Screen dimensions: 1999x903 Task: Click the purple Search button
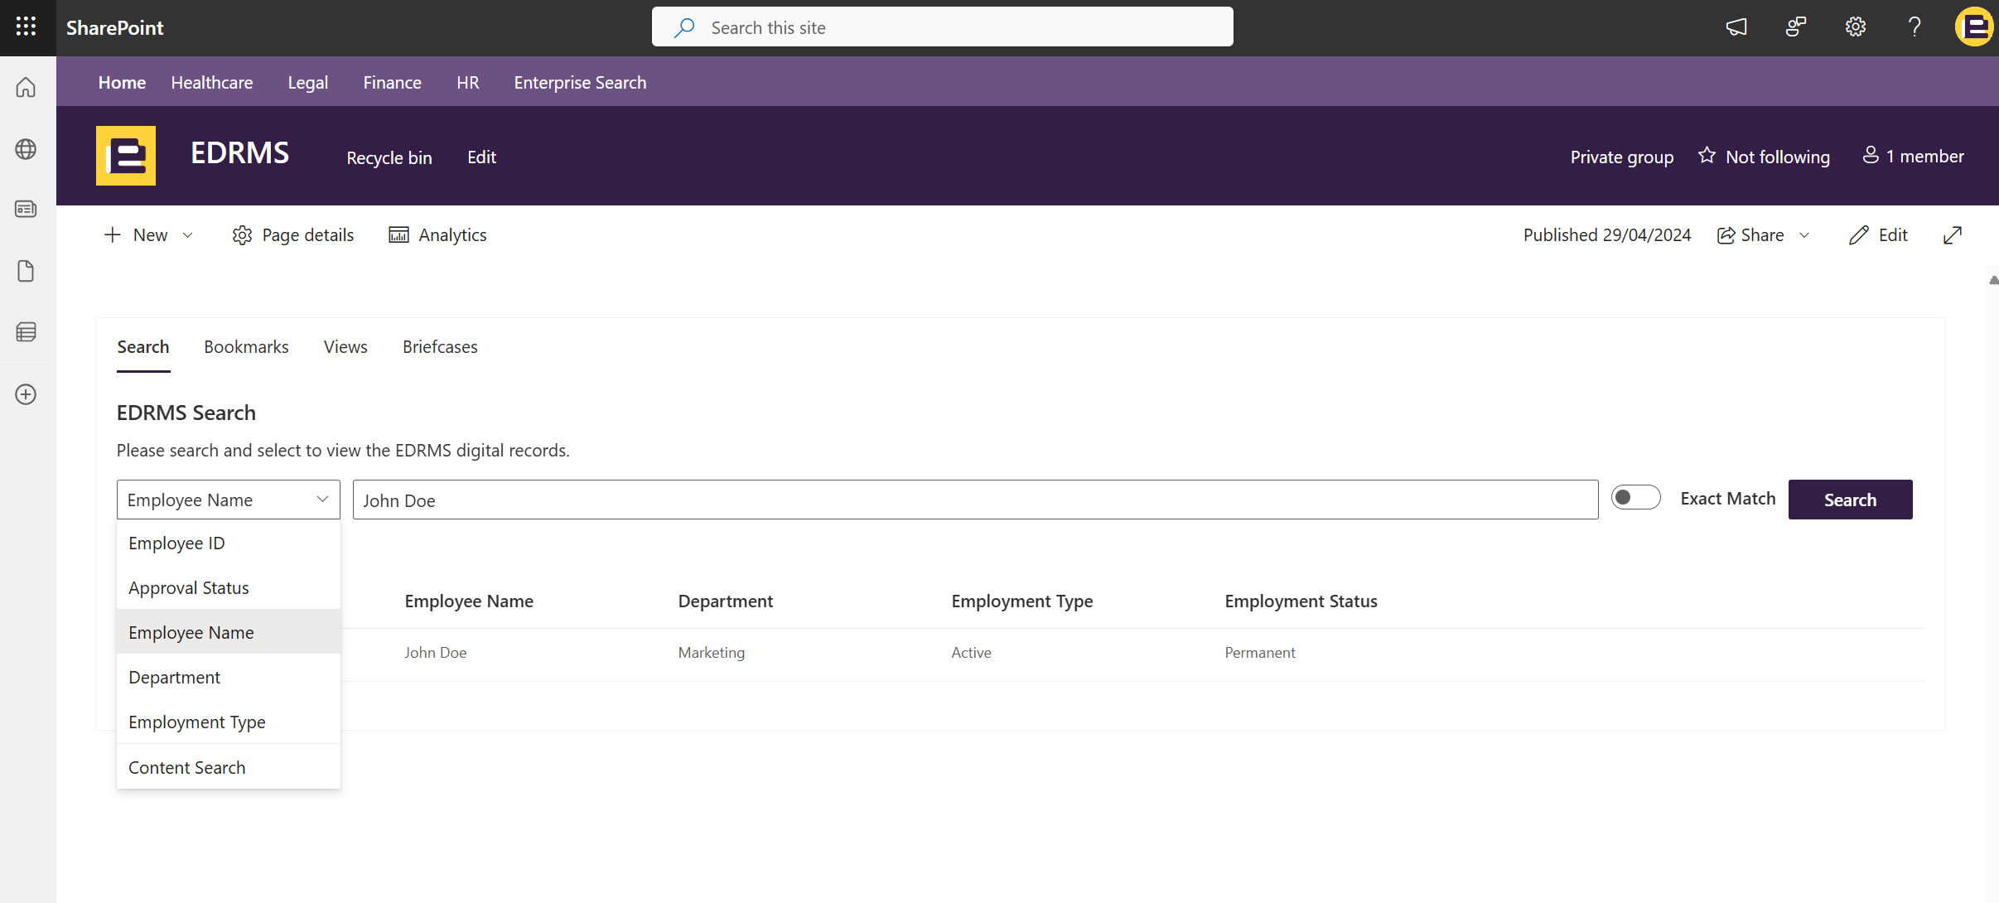tap(1850, 500)
